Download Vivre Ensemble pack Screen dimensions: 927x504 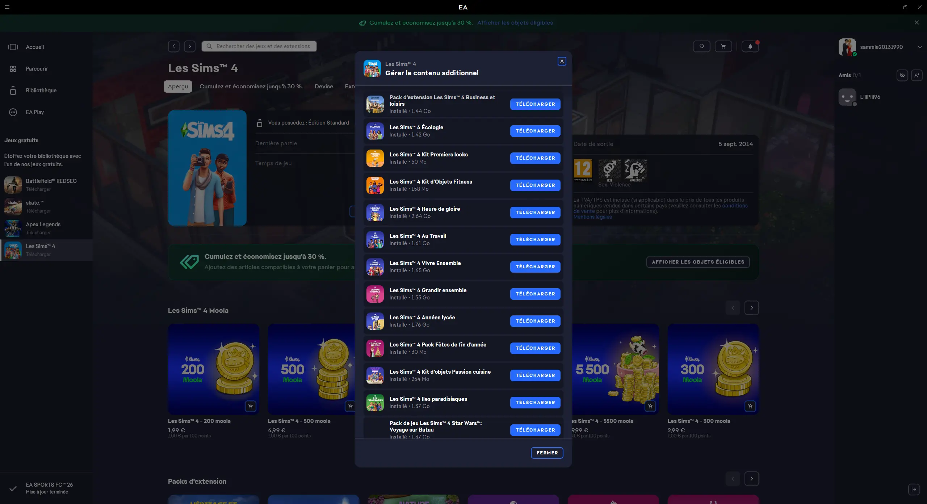[535, 267]
